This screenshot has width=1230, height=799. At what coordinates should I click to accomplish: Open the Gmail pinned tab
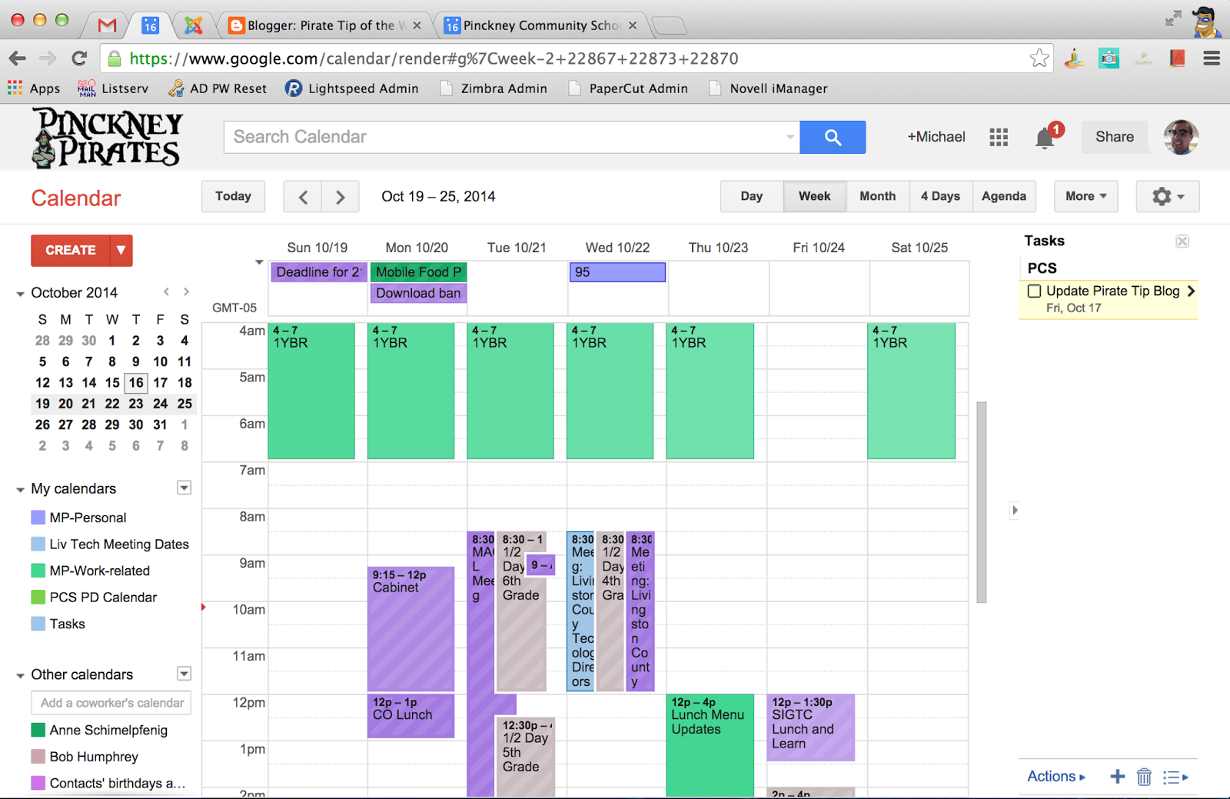[x=107, y=25]
